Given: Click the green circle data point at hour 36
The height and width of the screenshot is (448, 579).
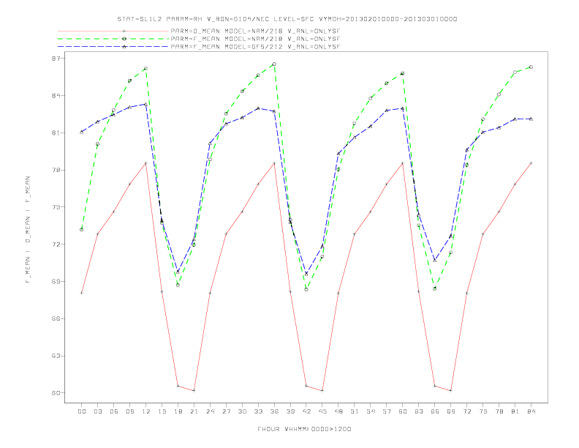Looking at the screenshot, I should (274, 64).
